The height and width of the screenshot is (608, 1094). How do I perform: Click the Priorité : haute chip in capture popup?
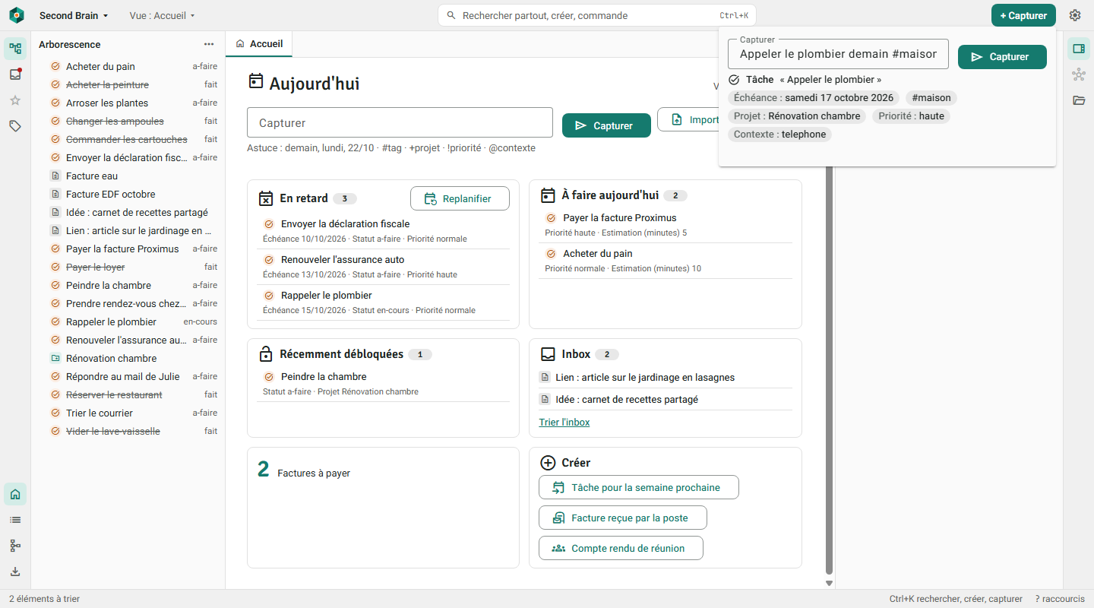tap(912, 116)
